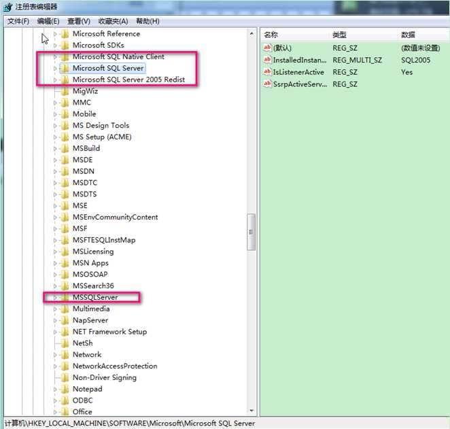The width and height of the screenshot is (450, 429).
Task: Expand the MSDN key
Action: (55, 171)
